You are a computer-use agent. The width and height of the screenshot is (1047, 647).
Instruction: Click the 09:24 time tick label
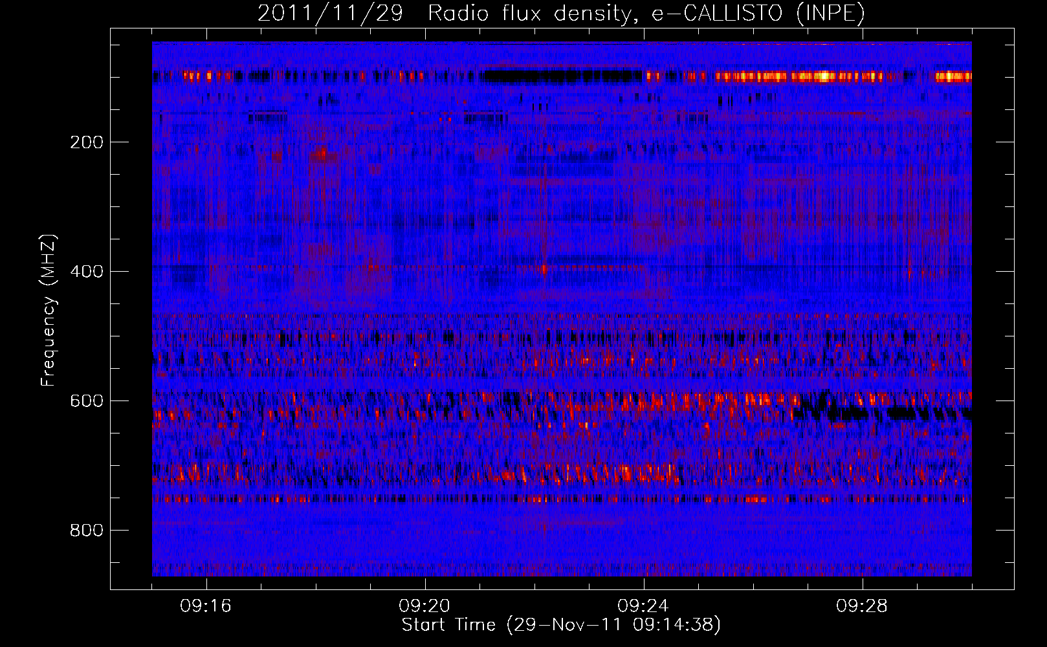tap(643, 606)
